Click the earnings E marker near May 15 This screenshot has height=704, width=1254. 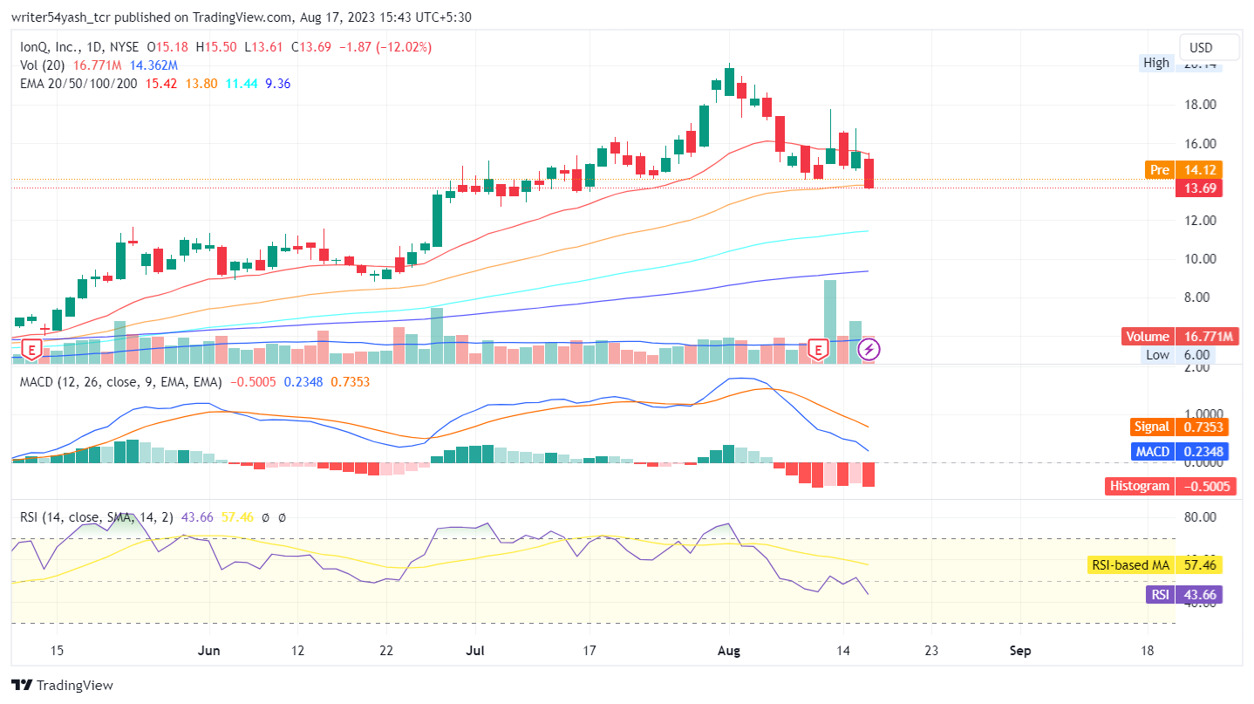coord(31,351)
